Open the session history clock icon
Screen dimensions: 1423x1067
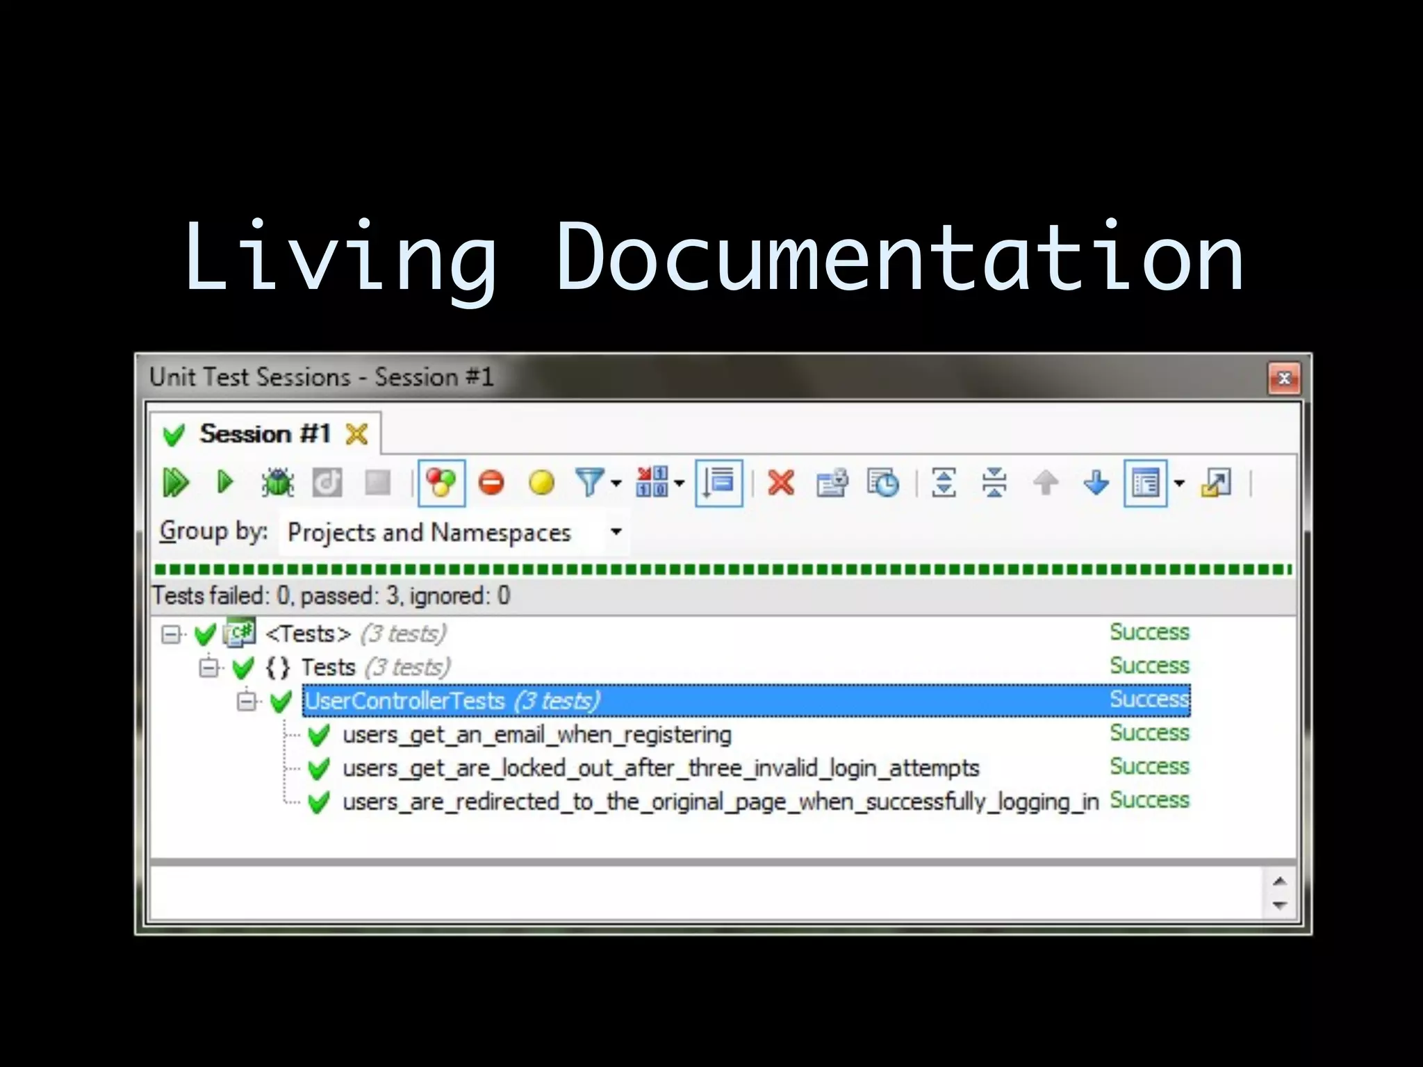883,483
